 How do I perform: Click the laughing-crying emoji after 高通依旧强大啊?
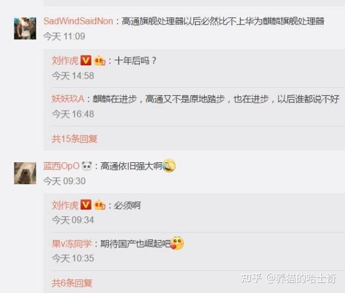pyautogui.click(x=169, y=165)
